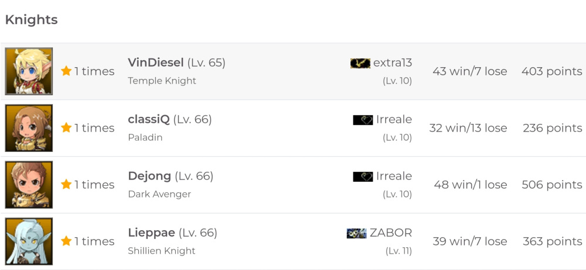Open classiQ's character name link
The width and height of the screenshot is (586, 270).
tap(149, 119)
